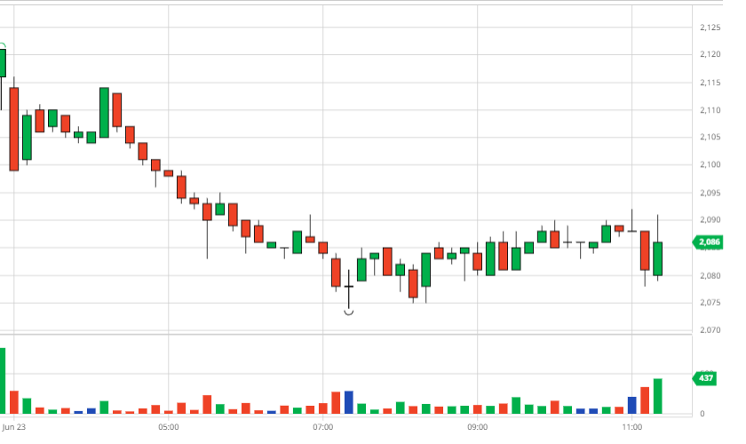The image size is (746, 444).
Task: Select the 2,095 price axis label
Action: tap(710, 194)
